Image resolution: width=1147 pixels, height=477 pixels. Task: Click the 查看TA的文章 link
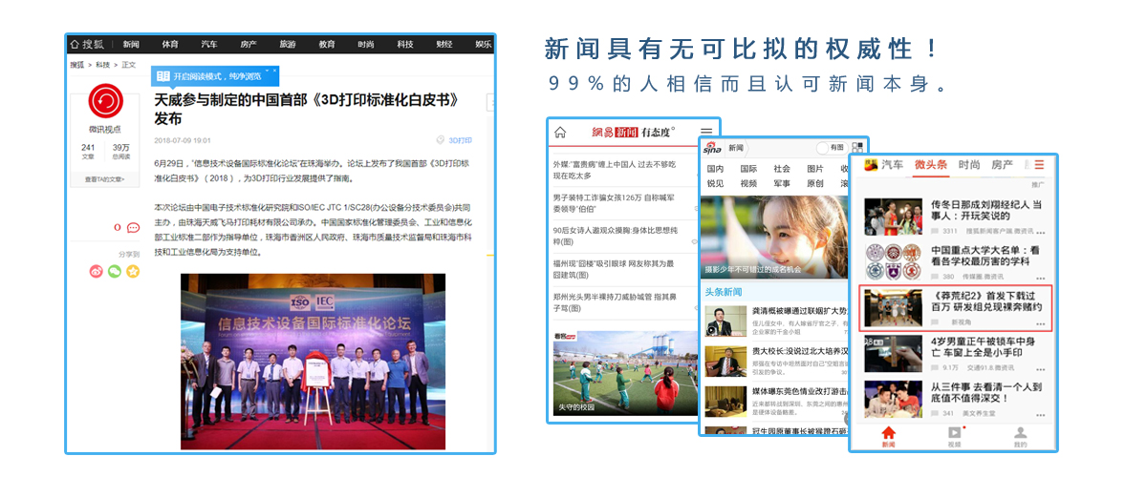coord(104,178)
